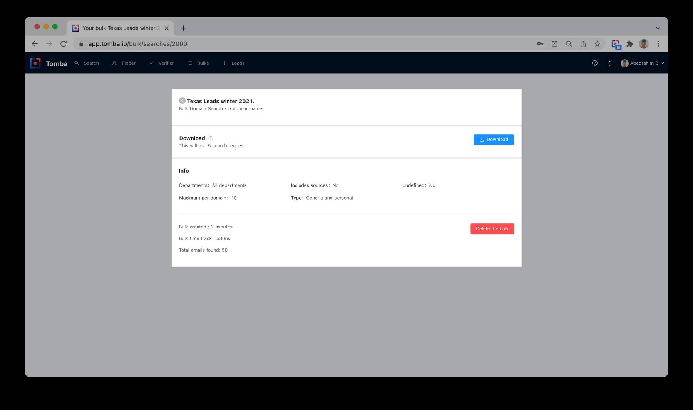Click the All departments value
The width and height of the screenshot is (693, 410).
click(229, 185)
